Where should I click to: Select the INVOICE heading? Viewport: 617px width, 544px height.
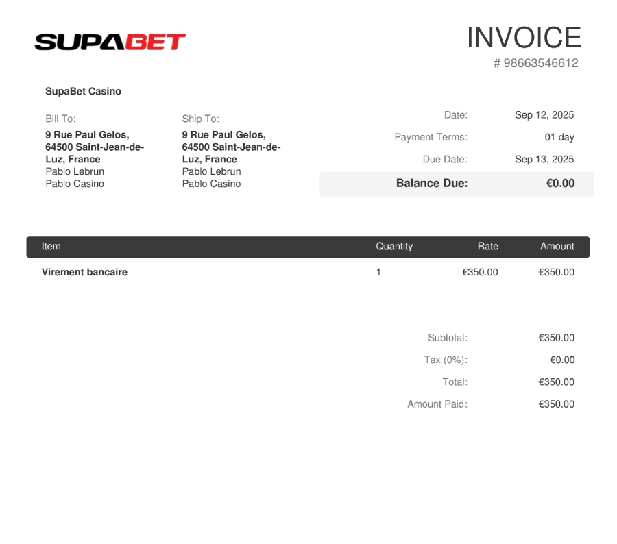pos(524,37)
